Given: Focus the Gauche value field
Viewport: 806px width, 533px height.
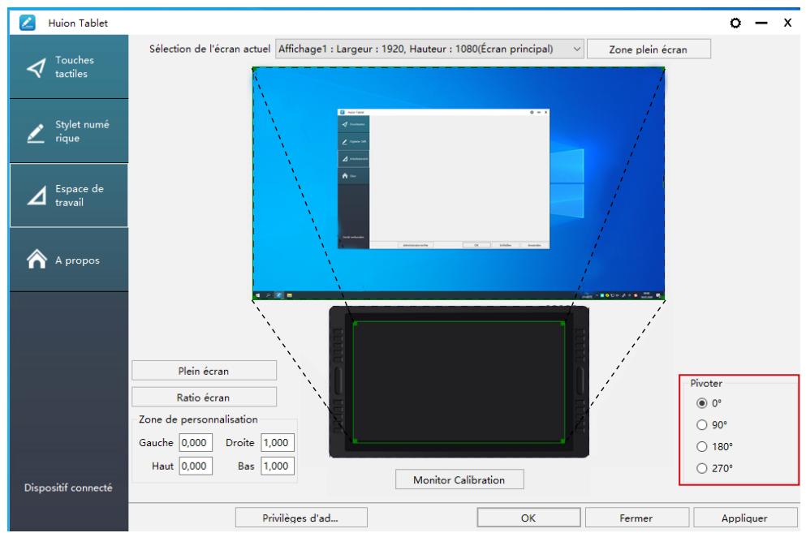Looking at the screenshot, I should (x=196, y=442).
